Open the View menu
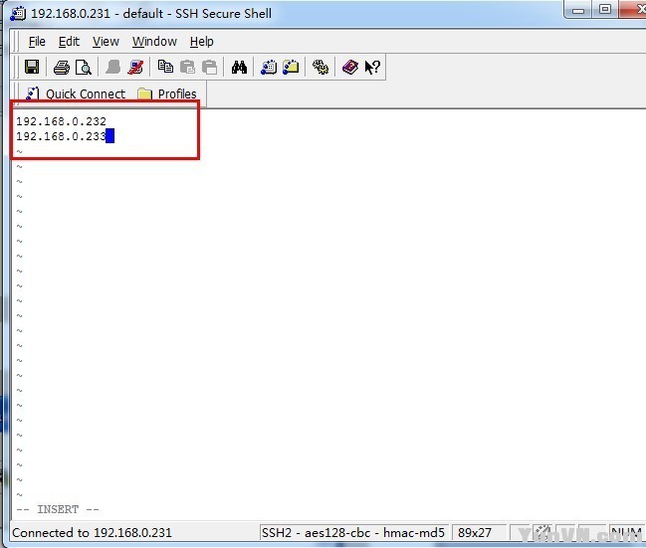 106,42
